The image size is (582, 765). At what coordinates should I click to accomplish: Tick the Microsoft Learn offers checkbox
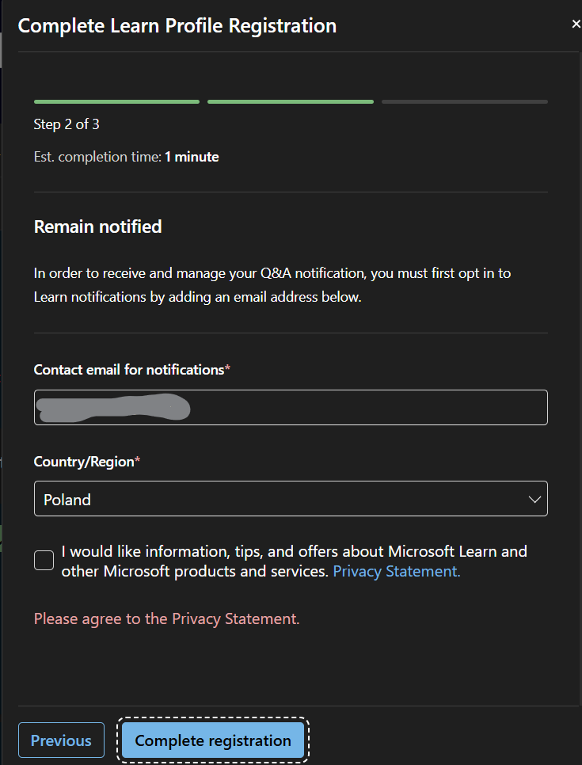[44, 560]
